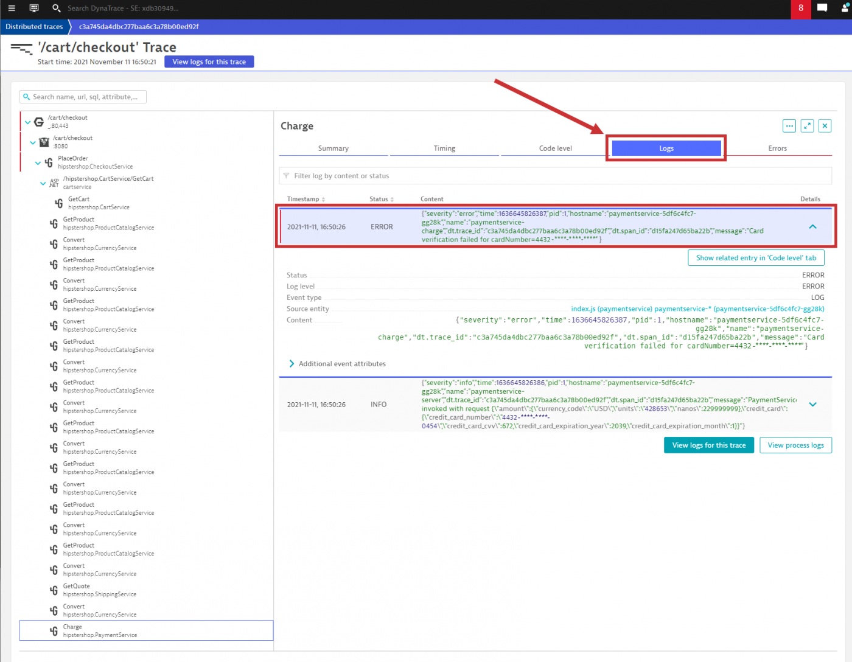Open the chat bubble icon top right
The image size is (852, 662).
tap(823, 8)
